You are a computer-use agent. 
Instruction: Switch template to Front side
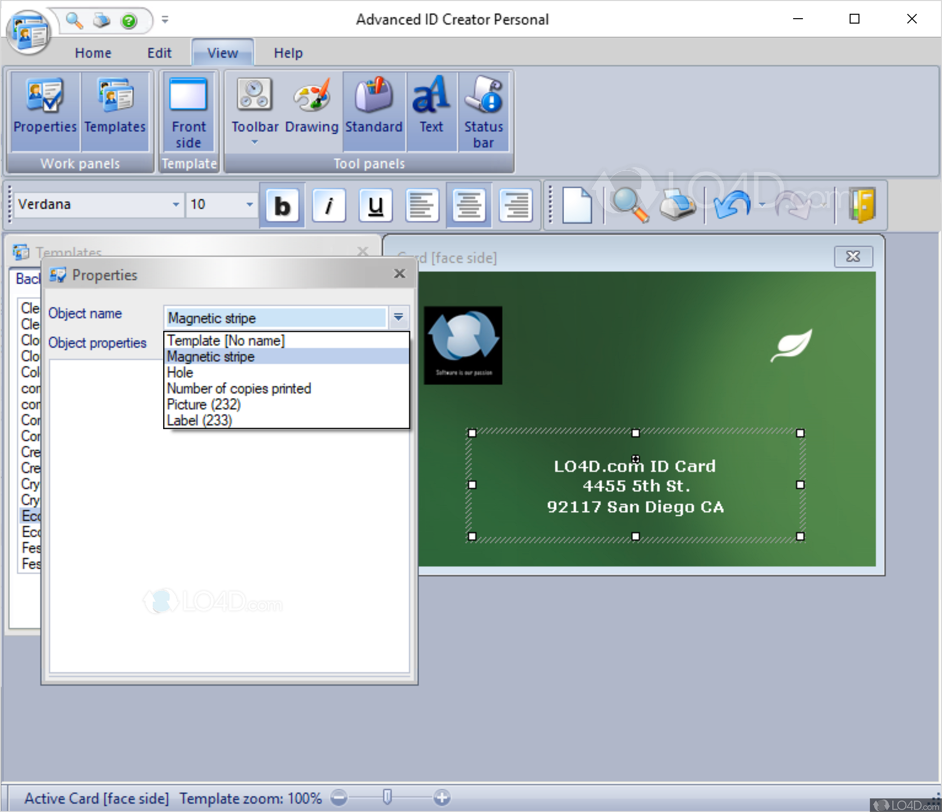click(x=189, y=112)
